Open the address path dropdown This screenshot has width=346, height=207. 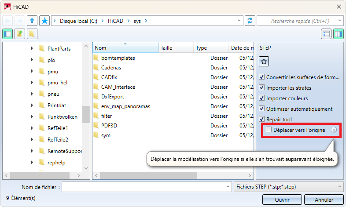[x=239, y=21]
